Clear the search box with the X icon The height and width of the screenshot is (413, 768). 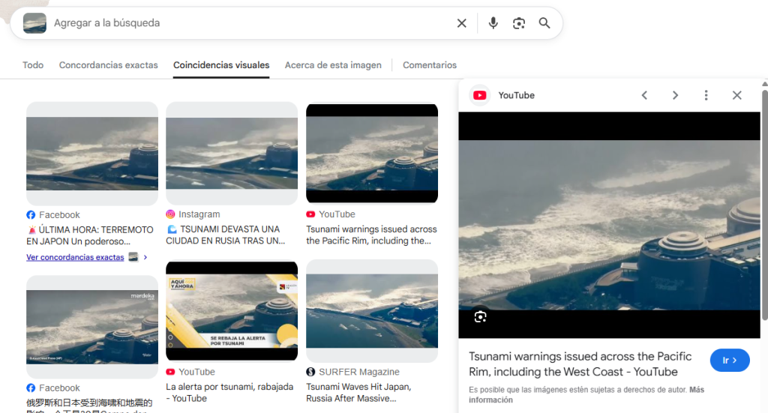point(462,23)
